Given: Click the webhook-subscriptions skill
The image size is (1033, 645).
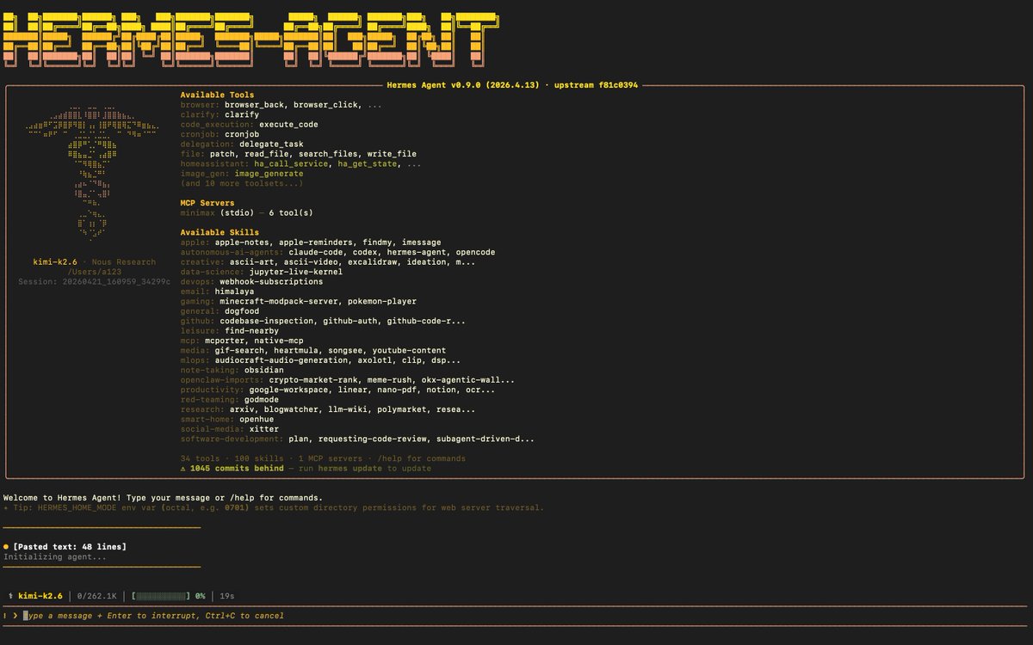Looking at the screenshot, I should [x=271, y=281].
